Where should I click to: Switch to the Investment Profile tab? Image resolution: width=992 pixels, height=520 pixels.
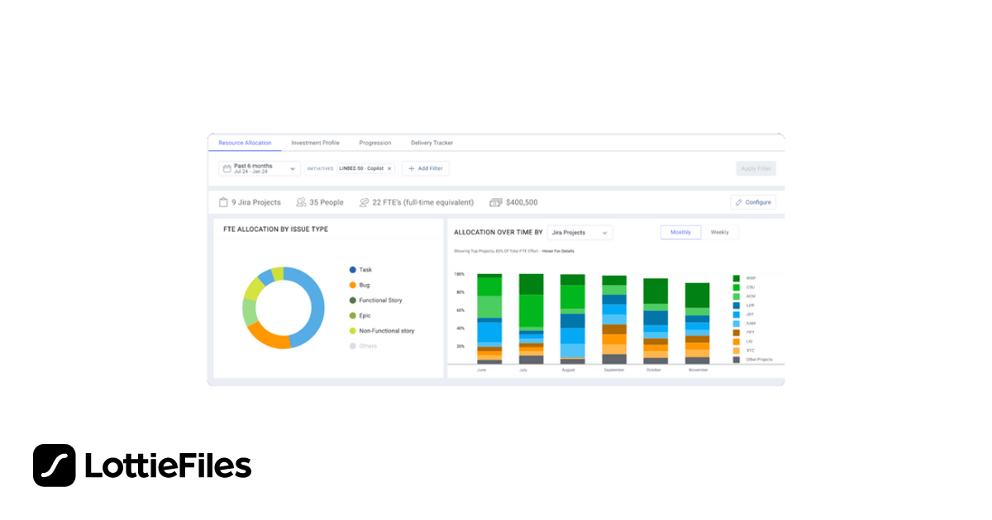pyautogui.click(x=315, y=143)
